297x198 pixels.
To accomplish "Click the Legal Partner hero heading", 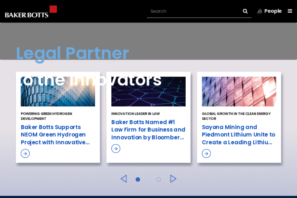I will tap(72, 53).
